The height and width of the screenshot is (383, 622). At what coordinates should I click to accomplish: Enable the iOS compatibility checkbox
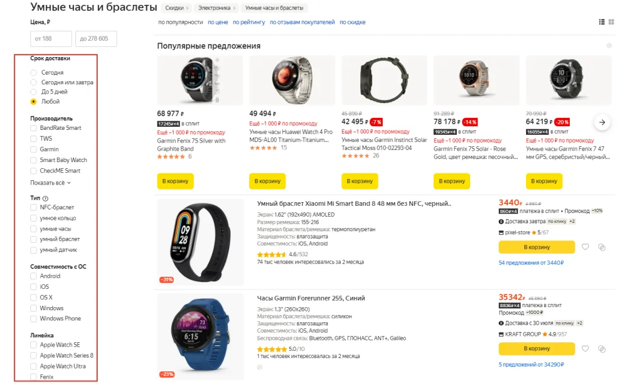click(34, 286)
